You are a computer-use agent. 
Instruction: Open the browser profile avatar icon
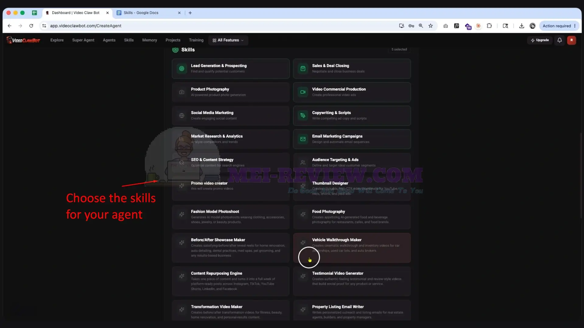point(532,26)
